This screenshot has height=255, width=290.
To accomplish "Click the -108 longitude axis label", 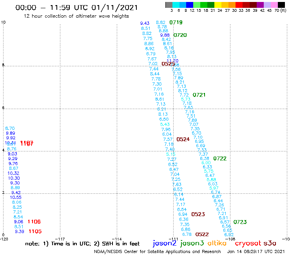I will [x=231, y=239].
